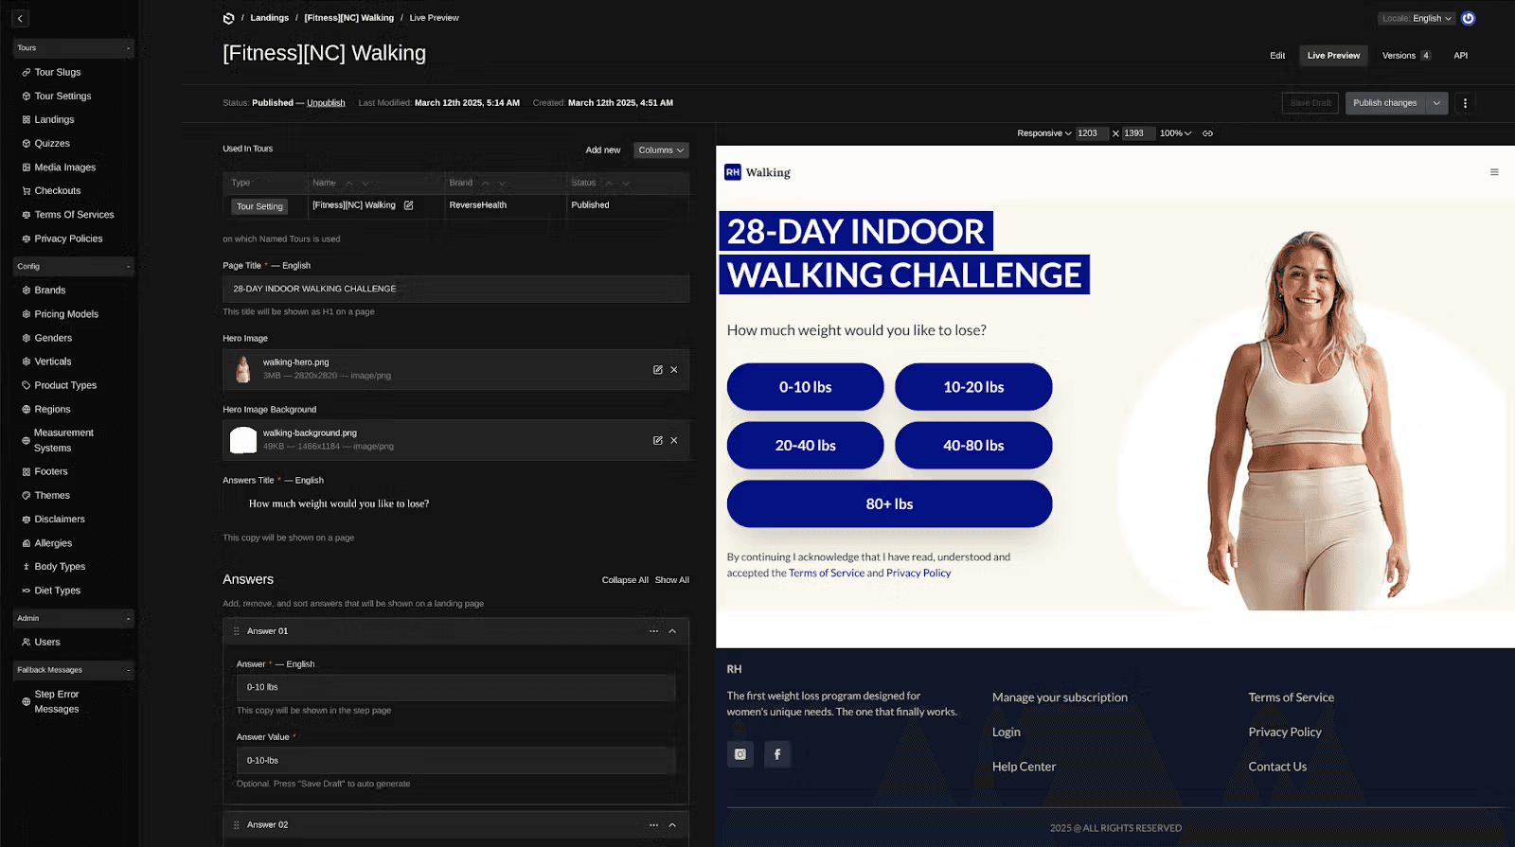
Task: Select the 10-20 lbs answer button
Action: pos(973,387)
